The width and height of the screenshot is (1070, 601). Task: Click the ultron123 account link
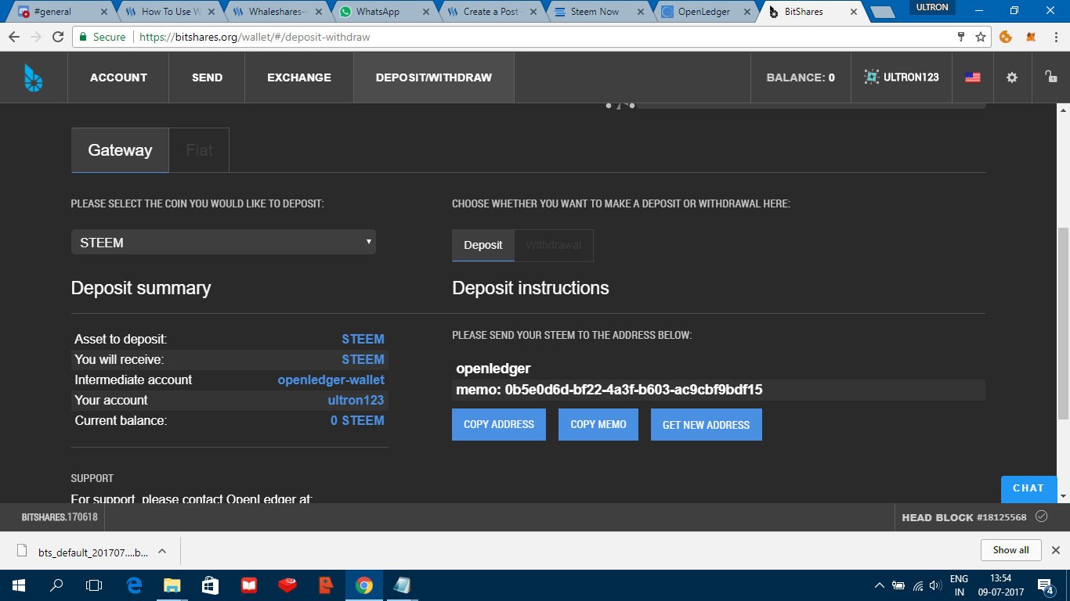[x=356, y=400]
